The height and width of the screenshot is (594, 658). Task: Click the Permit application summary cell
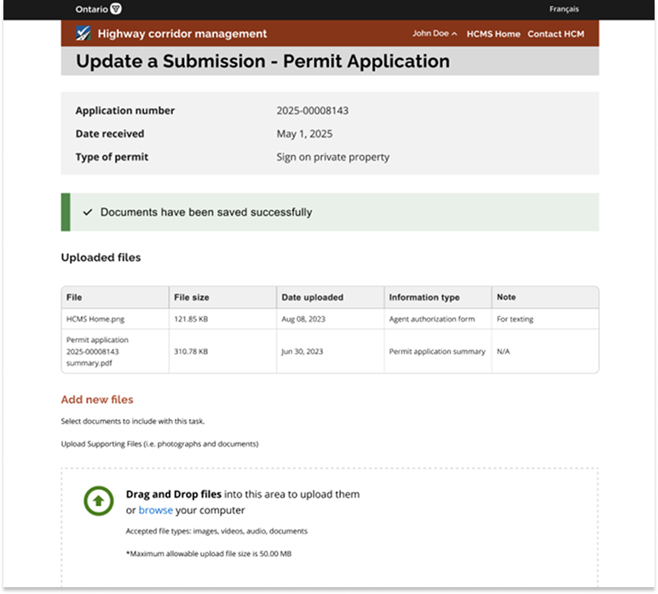pos(437,351)
